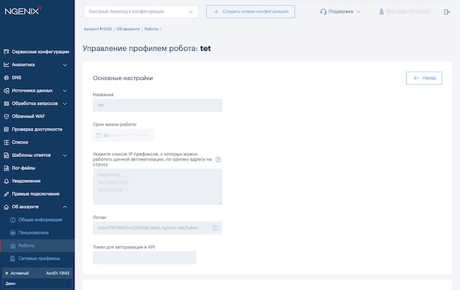Click the Лог-файлы file icon
The image size is (460, 290).
6,168
